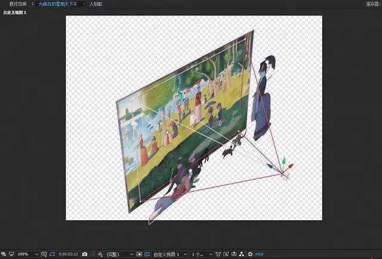Toggle mask and shape path visibility
This screenshot has height=259, width=382.
[52, 254]
